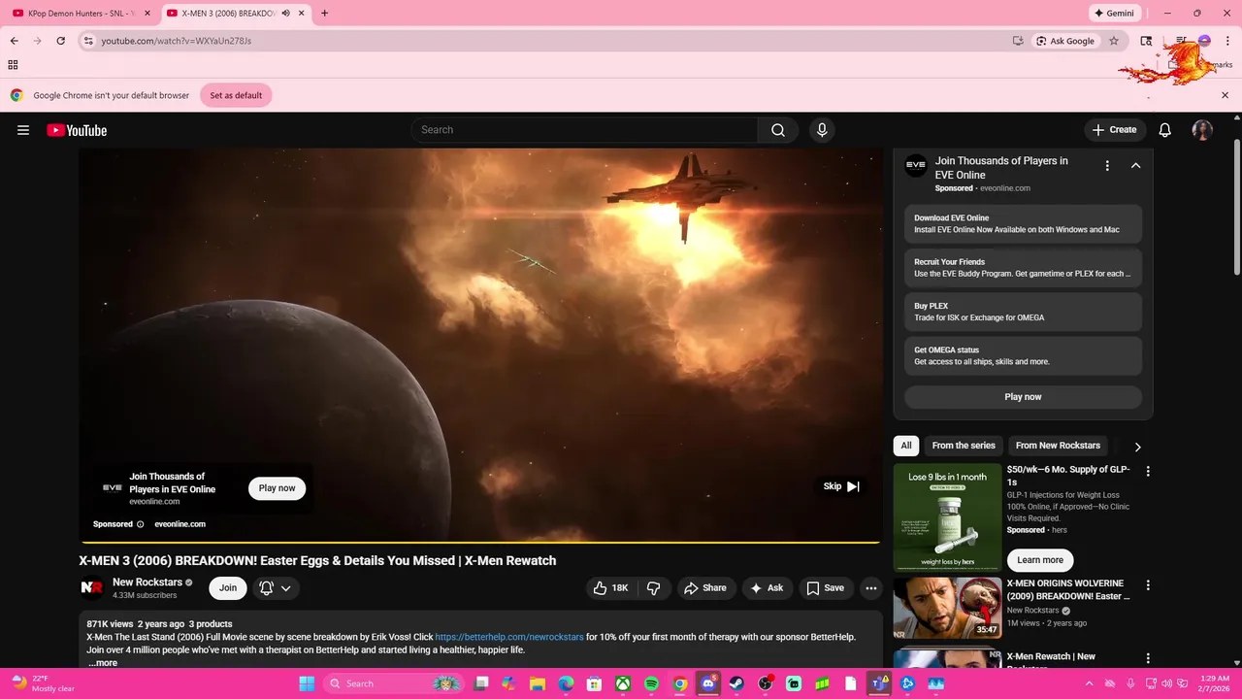Open options for X-Men Origins Wolverine video
The height and width of the screenshot is (699, 1242).
pyautogui.click(x=1148, y=585)
